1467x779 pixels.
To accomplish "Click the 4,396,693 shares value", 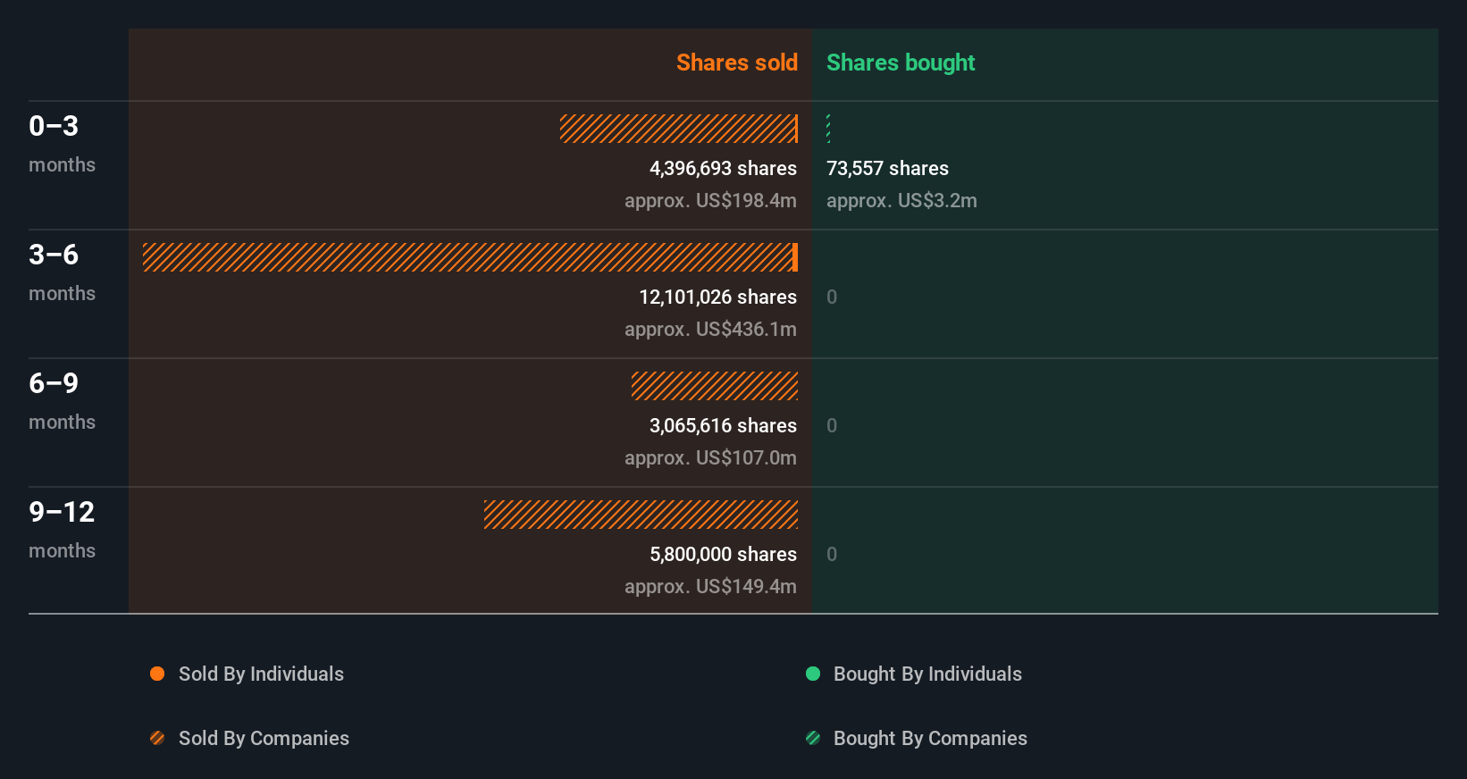I will (x=723, y=168).
